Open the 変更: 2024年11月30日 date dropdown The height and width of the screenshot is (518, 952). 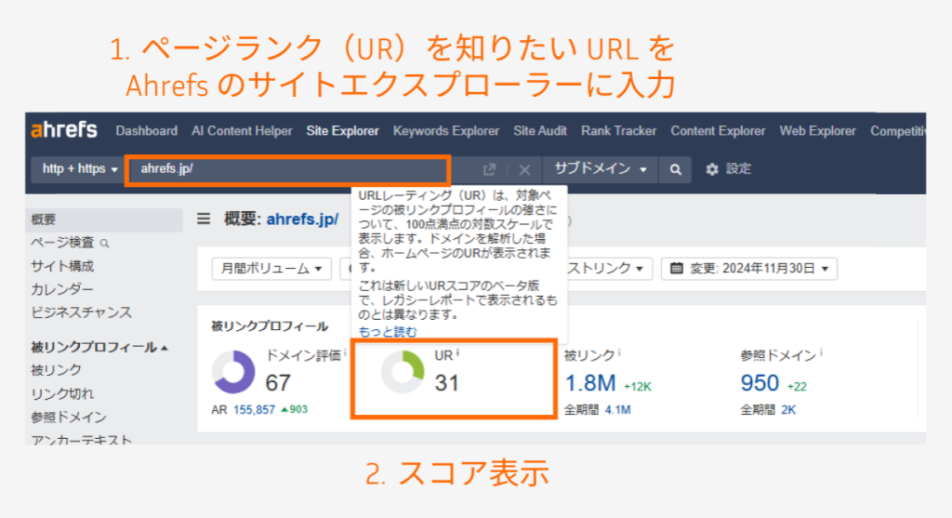(x=749, y=269)
